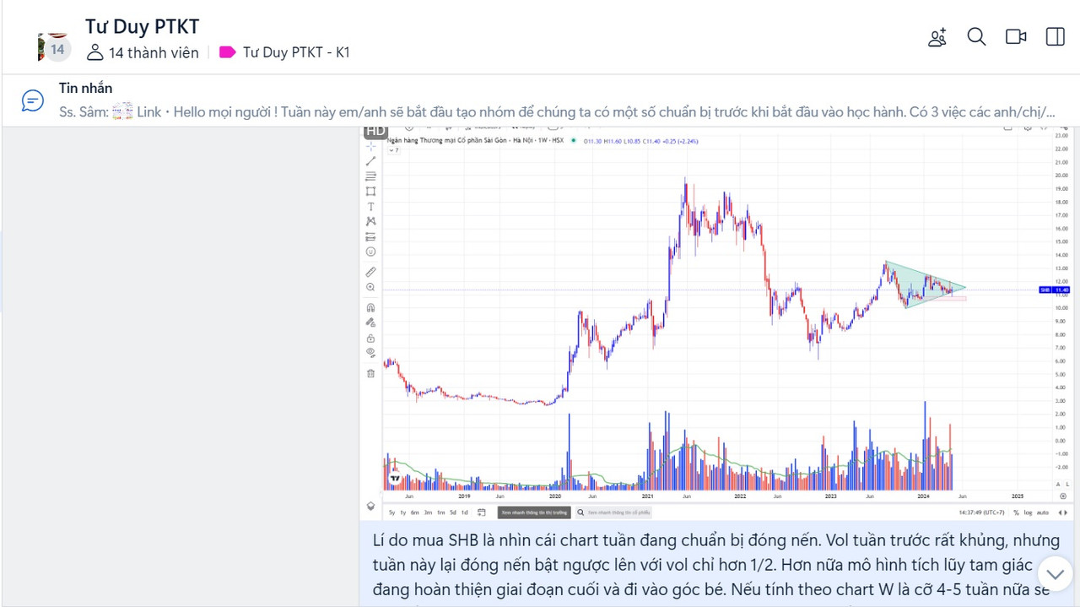The height and width of the screenshot is (607, 1080).
Task: Open chart settings gear near the time axis
Action: click(1063, 496)
